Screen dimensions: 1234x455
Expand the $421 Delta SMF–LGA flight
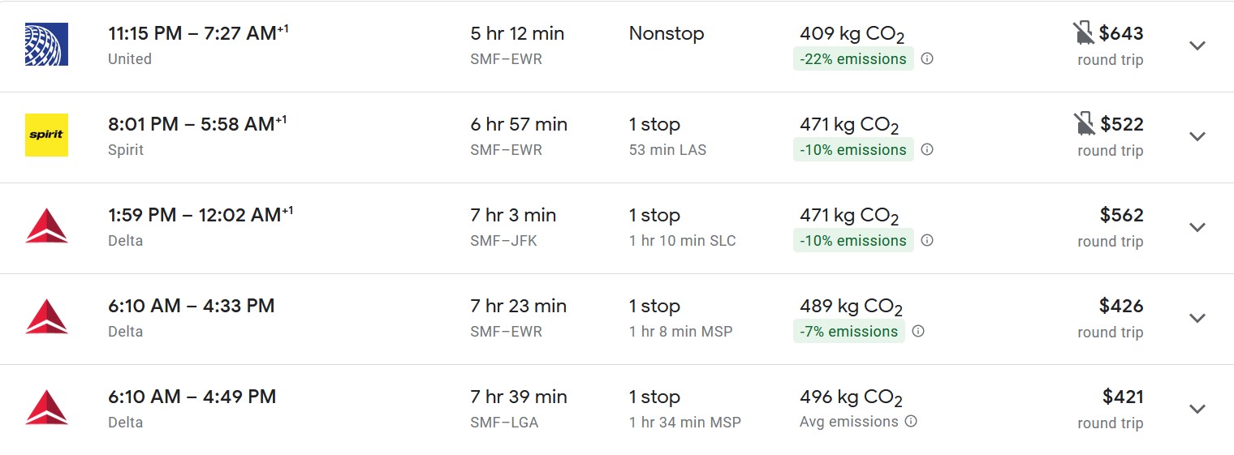click(1197, 409)
